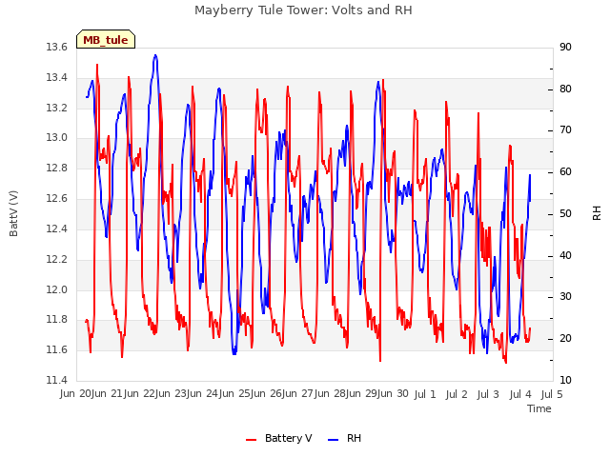The height and width of the screenshot is (457, 610).
Task: Click the Jun 28 x-axis tick label
Action: [x=332, y=394]
